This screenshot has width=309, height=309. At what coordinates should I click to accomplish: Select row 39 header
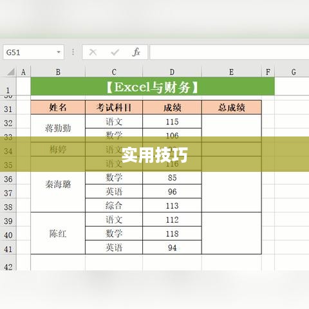8,220
